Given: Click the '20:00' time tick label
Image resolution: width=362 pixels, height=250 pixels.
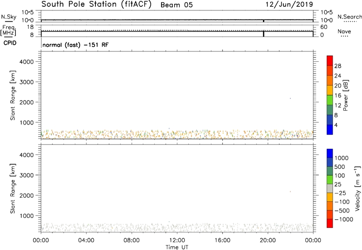Looking at the screenshot, I should point(267,241).
